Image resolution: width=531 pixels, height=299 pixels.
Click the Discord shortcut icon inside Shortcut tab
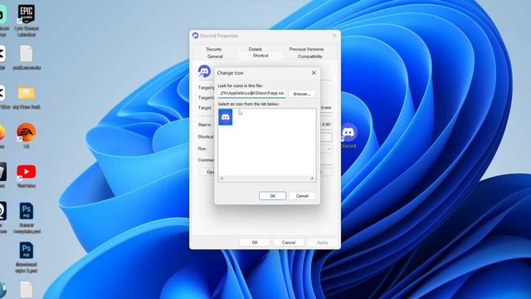(x=204, y=71)
